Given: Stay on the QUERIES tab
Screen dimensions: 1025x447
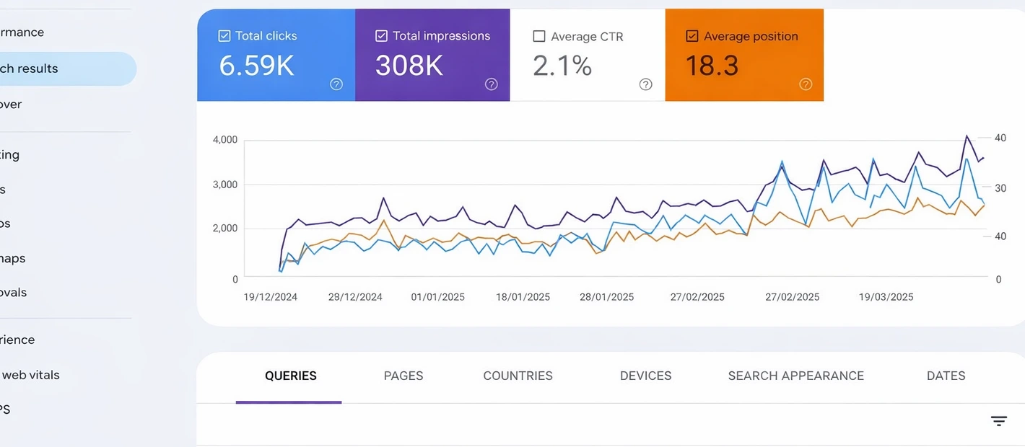Looking at the screenshot, I should 290,376.
